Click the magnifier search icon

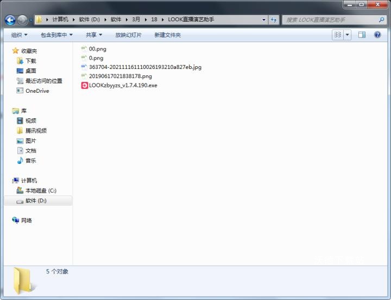(x=381, y=20)
